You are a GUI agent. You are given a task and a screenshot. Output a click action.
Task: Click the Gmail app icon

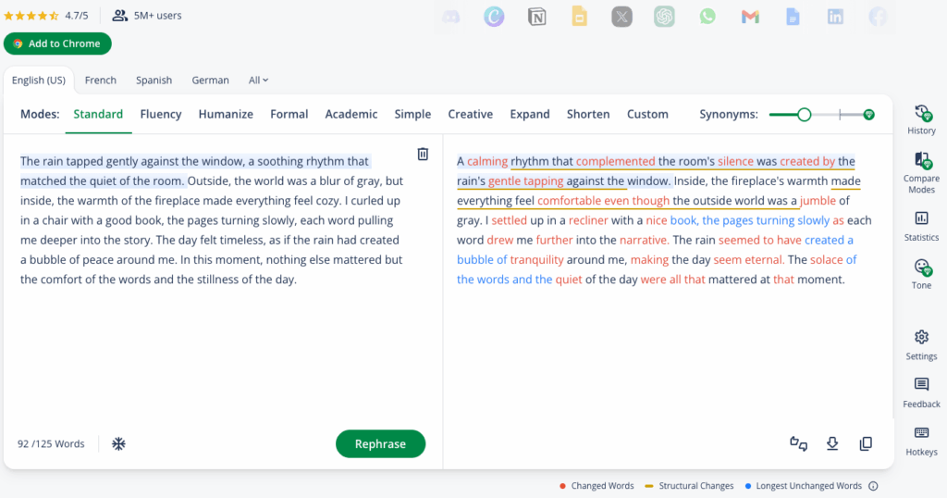point(750,17)
